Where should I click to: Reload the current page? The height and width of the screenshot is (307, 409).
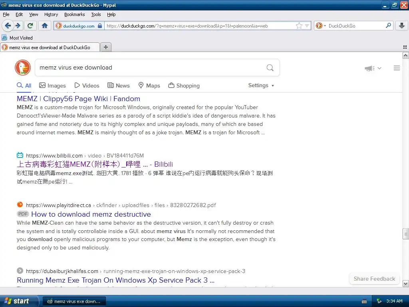point(30,26)
